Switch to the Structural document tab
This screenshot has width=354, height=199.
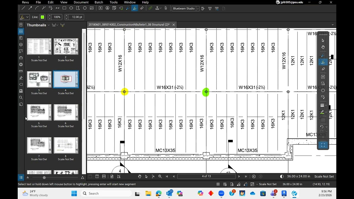point(129,25)
